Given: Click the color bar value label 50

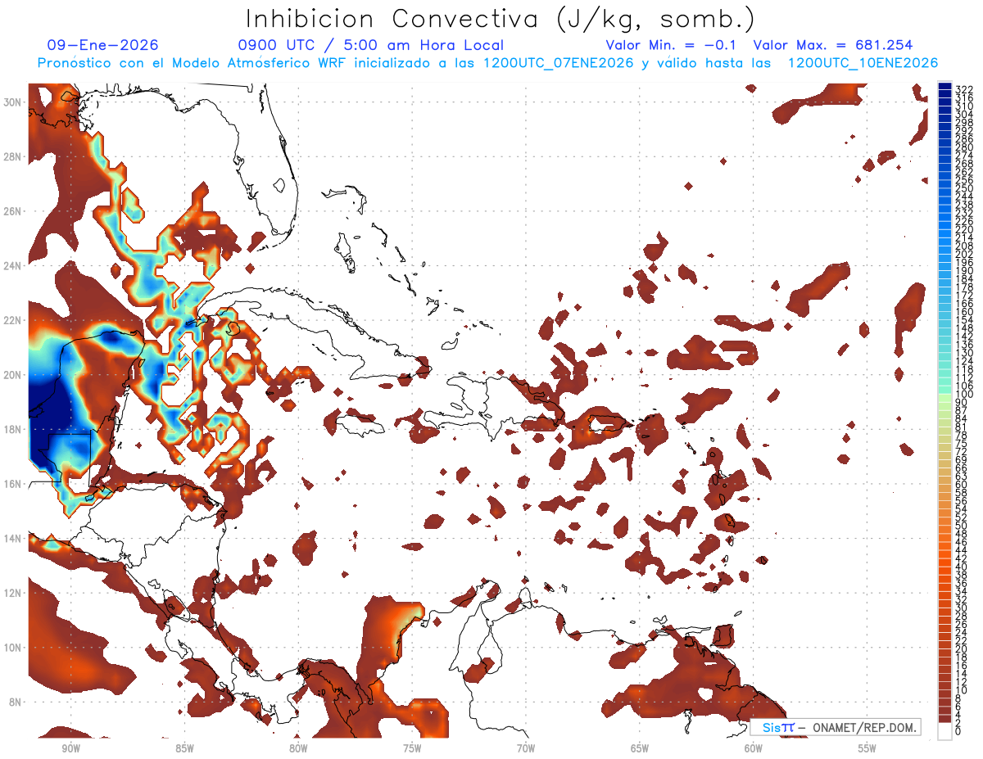Looking at the screenshot, I should [x=961, y=526].
